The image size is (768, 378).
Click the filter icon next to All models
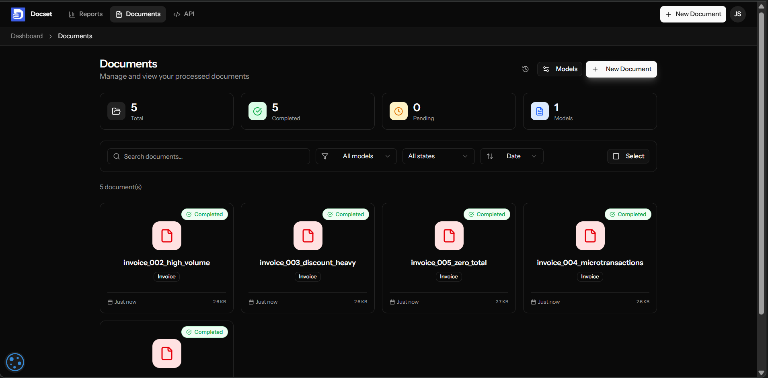point(325,156)
